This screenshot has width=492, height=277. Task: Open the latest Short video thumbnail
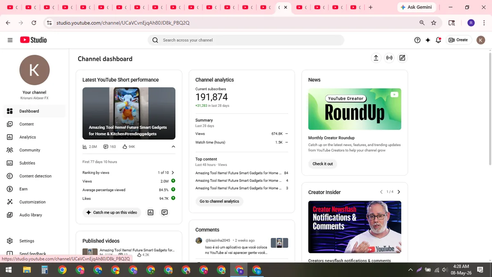(129, 113)
